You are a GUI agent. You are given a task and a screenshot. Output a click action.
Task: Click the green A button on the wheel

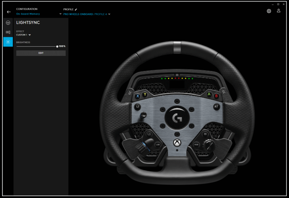click(209, 94)
